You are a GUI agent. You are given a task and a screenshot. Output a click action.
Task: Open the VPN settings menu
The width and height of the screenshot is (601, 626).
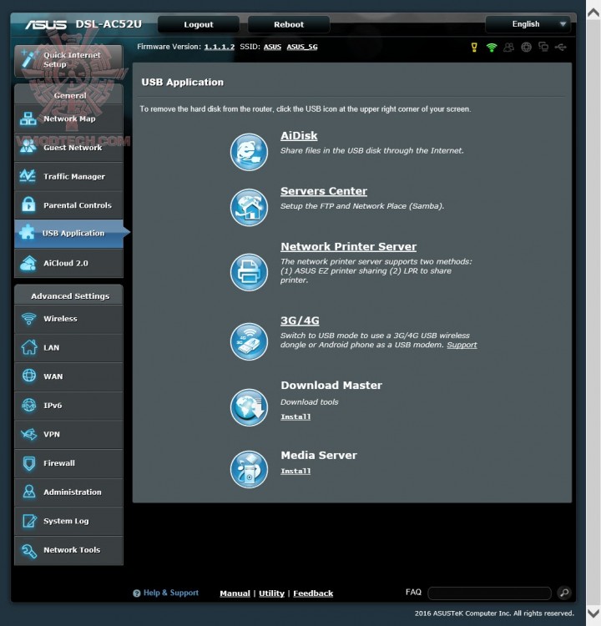pyautogui.click(x=68, y=434)
